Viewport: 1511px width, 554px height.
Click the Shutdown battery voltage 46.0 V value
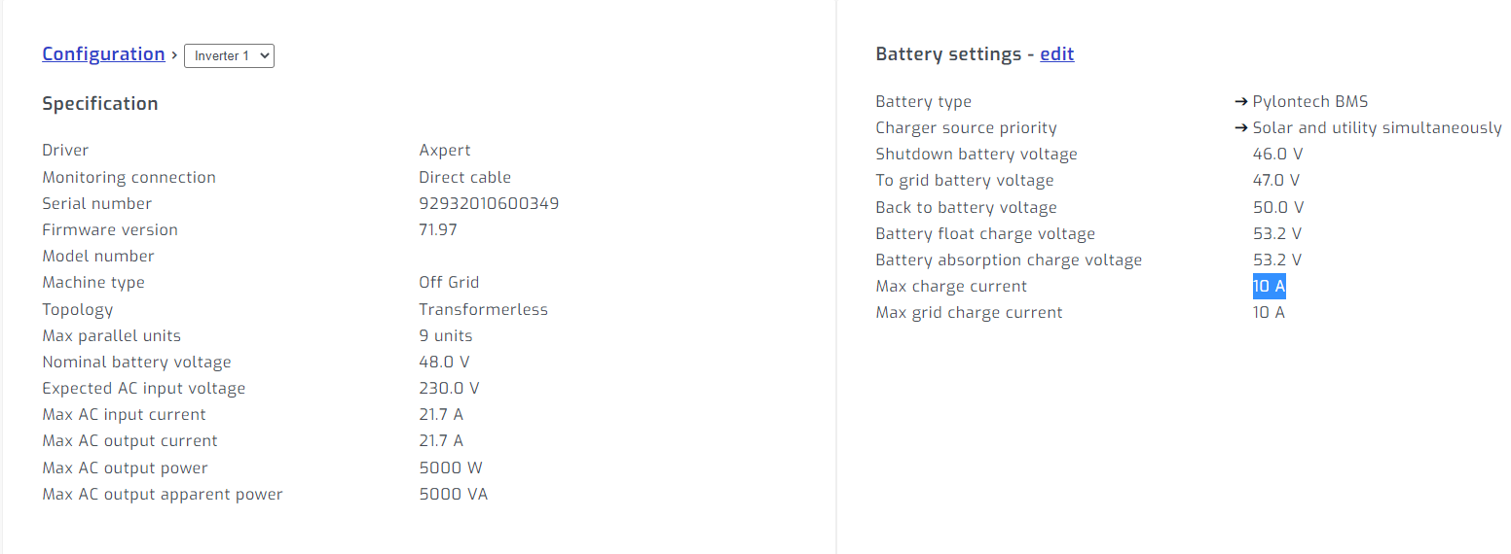[x=1277, y=155]
